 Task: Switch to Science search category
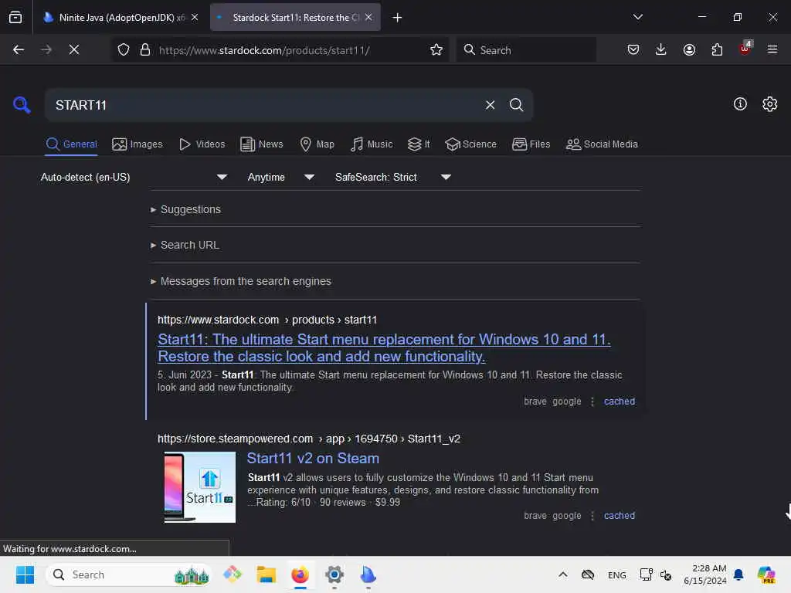click(x=470, y=144)
